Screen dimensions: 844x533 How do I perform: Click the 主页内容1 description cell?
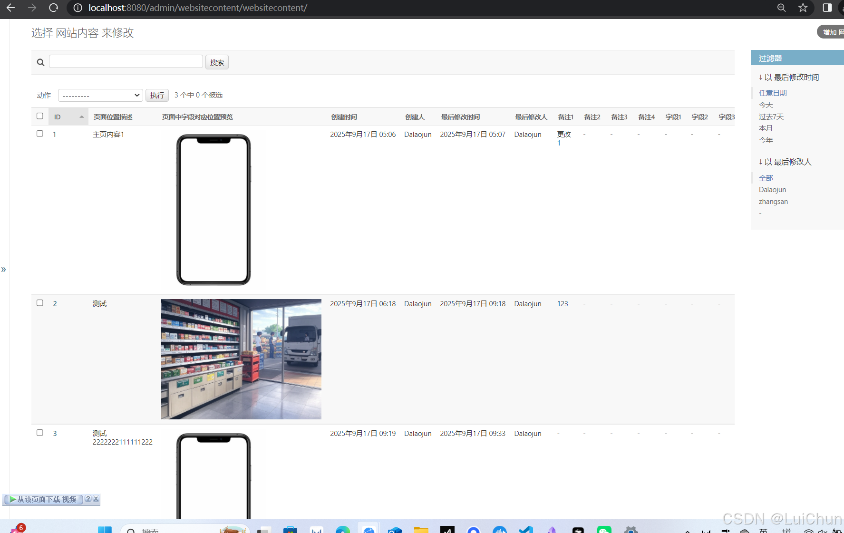pyautogui.click(x=108, y=135)
